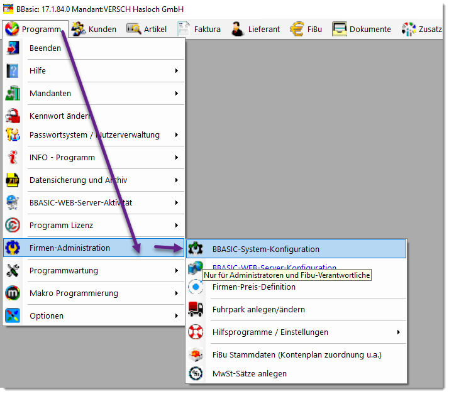Click the Hilfe question mark icon
Viewport: 449px width, 394px height.
[13, 70]
